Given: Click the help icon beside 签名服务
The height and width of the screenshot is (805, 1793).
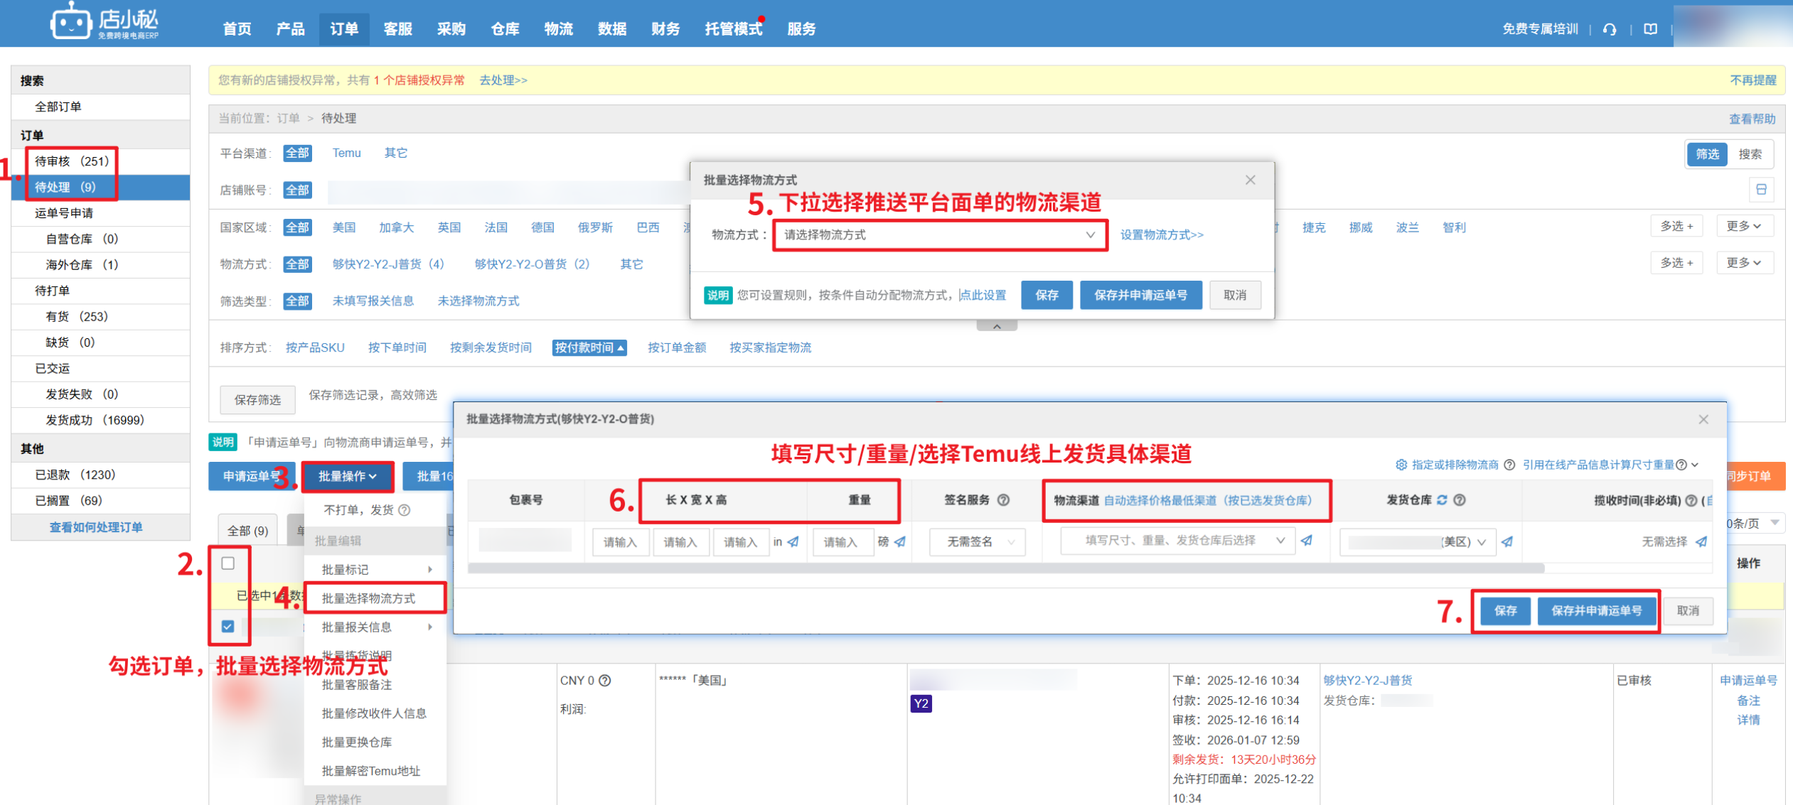Looking at the screenshot, I should tap(1003, 500).
